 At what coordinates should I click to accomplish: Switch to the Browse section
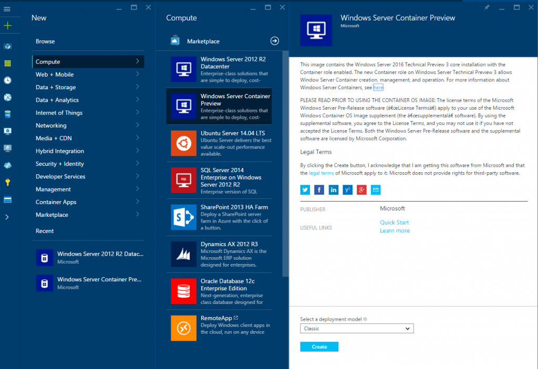click(x=88, y=41)
